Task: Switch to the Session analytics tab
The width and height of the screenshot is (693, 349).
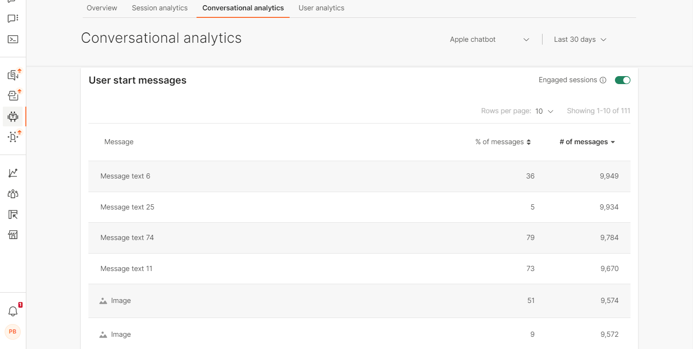Action: (x=160, y=8)
